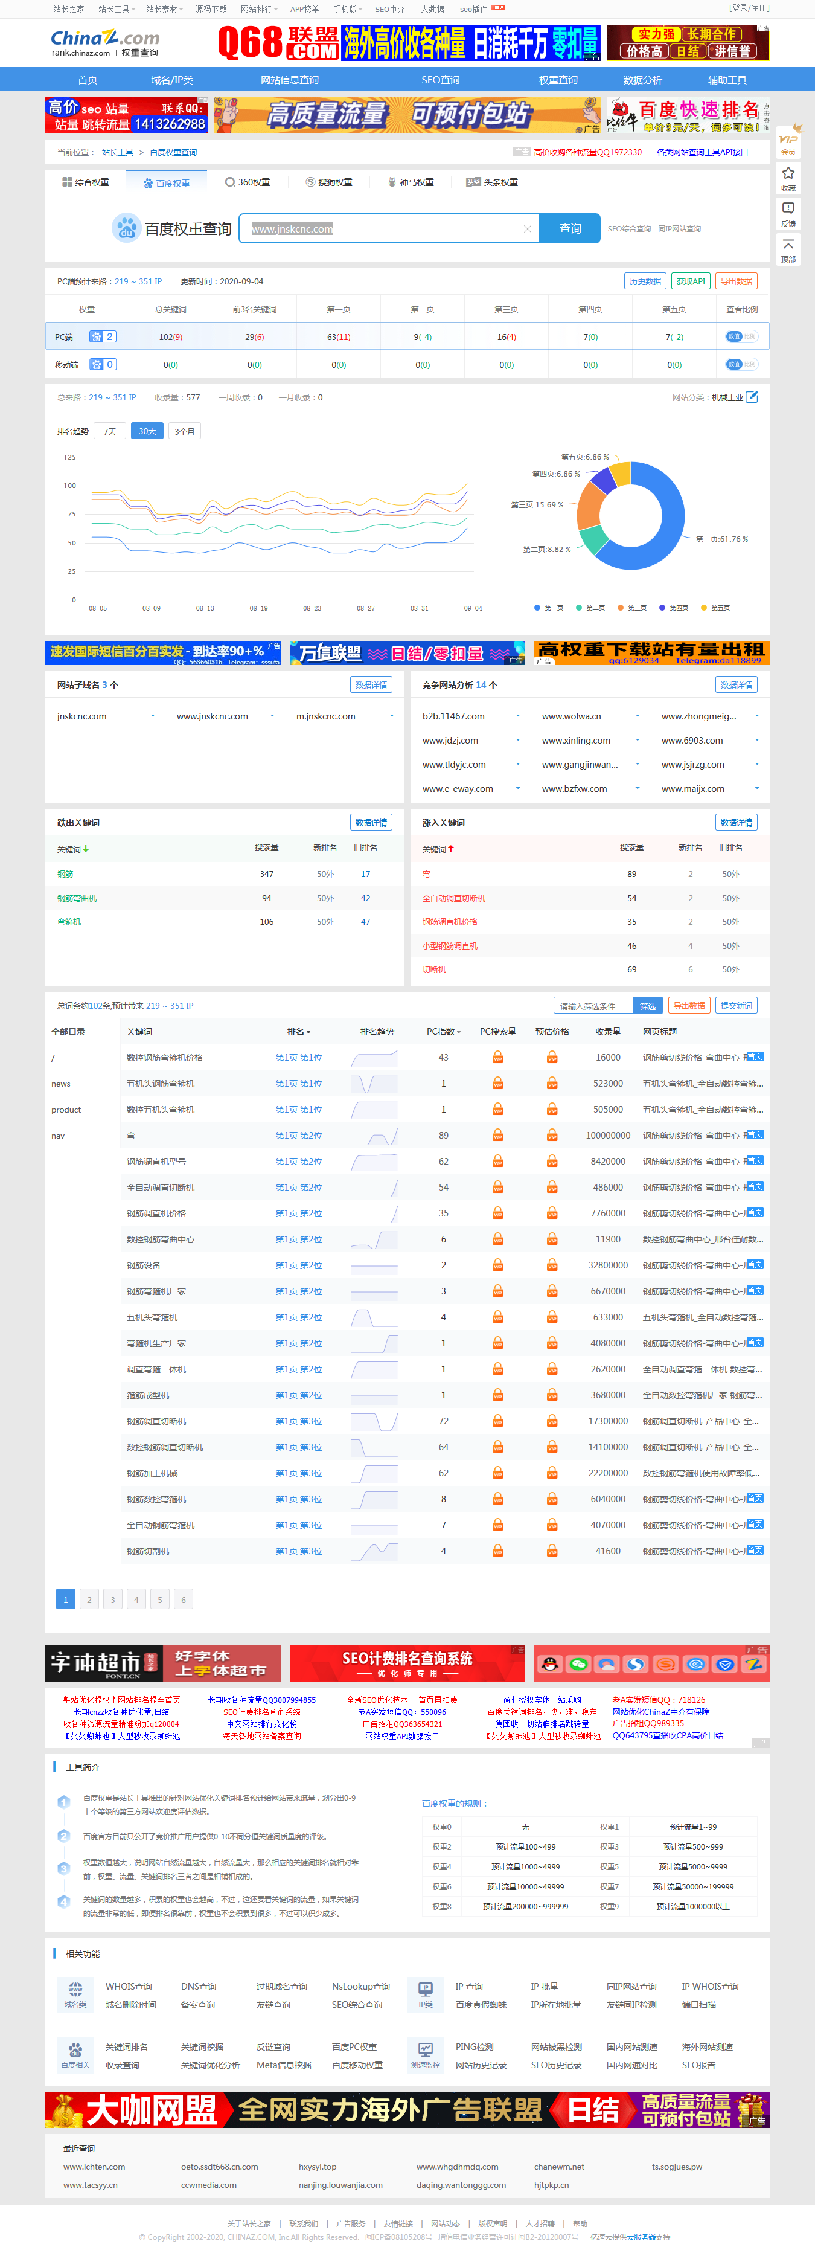Click VIP lock in PC搜索量 for 数控钢筋弯箍机价格
Screen dimensions: 815x2253
coord(497,1058)
